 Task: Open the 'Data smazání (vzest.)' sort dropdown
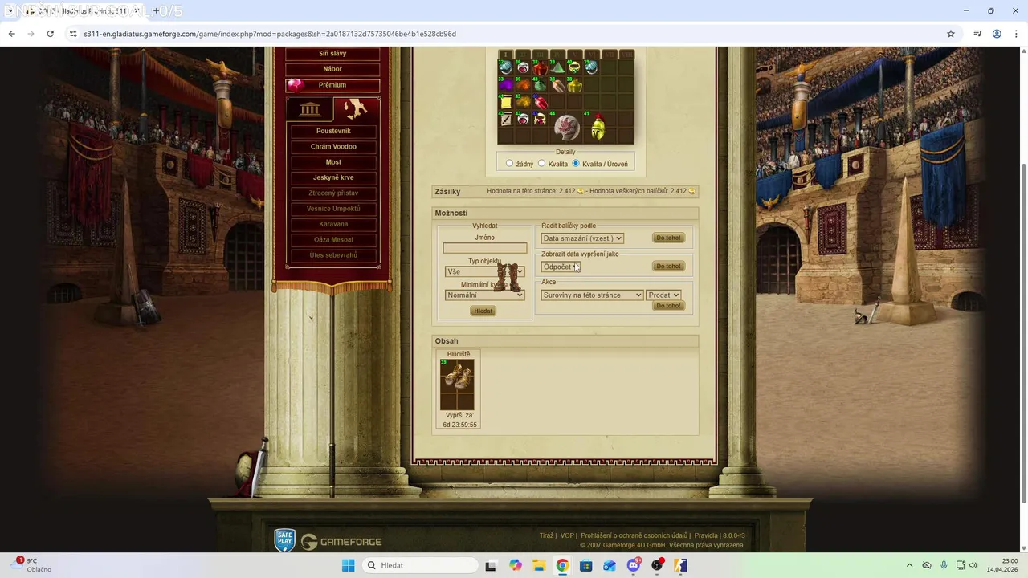tap(582, 238)
